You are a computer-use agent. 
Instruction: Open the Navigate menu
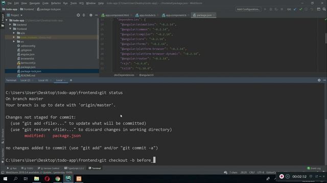pyautogui.click(x=35, y=3)
